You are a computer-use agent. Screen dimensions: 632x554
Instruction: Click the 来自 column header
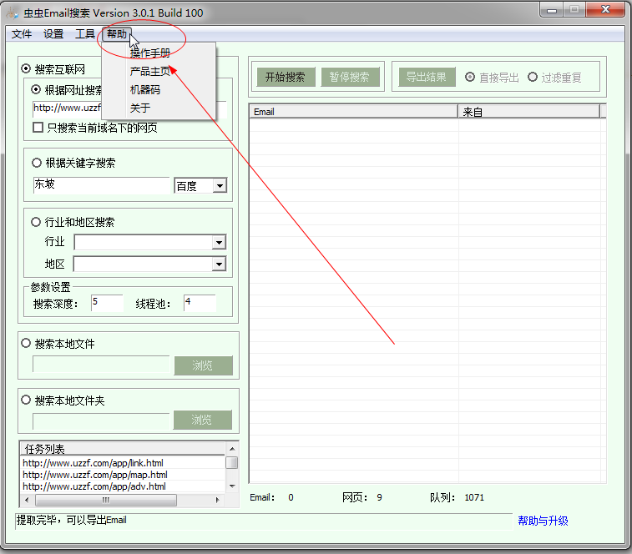(528, 112)
